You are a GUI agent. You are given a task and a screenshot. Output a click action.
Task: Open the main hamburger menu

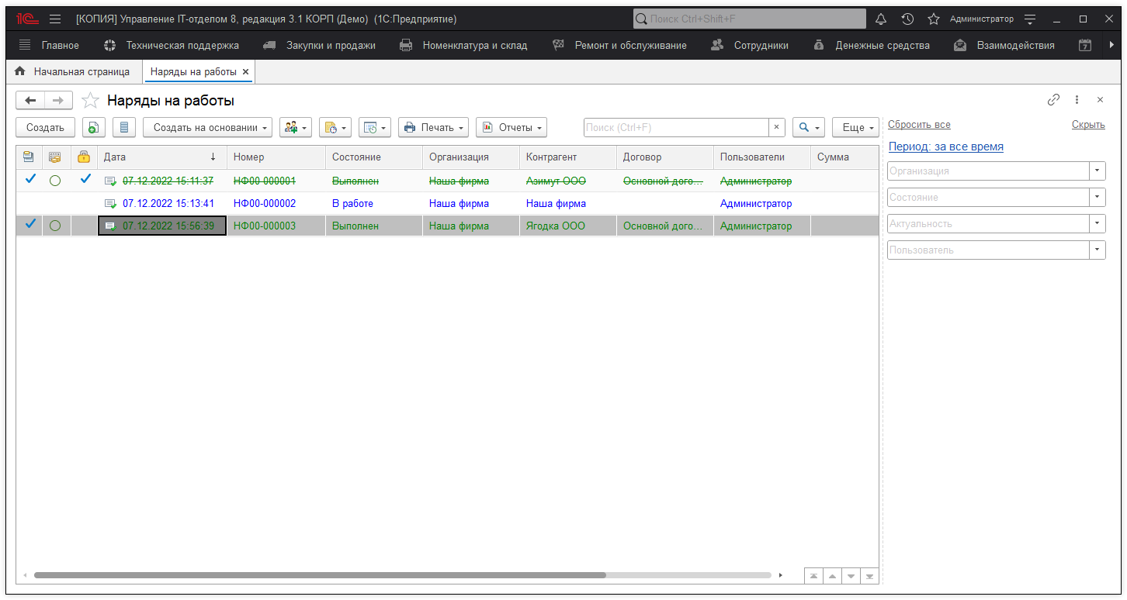pos(55,19)
